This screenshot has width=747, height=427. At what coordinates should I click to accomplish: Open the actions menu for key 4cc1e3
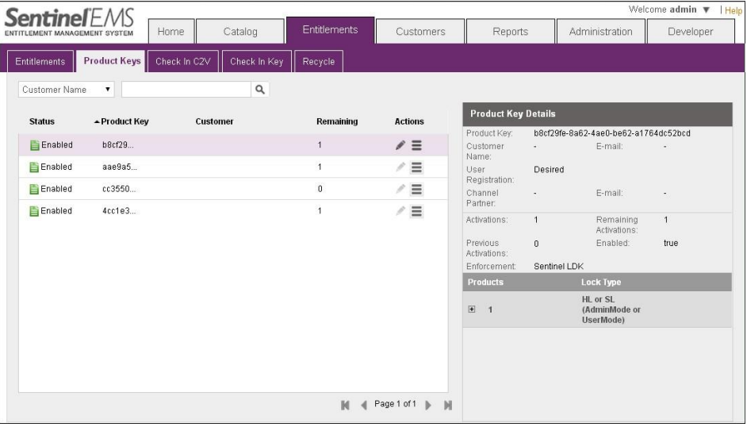[x=416, y=211]
